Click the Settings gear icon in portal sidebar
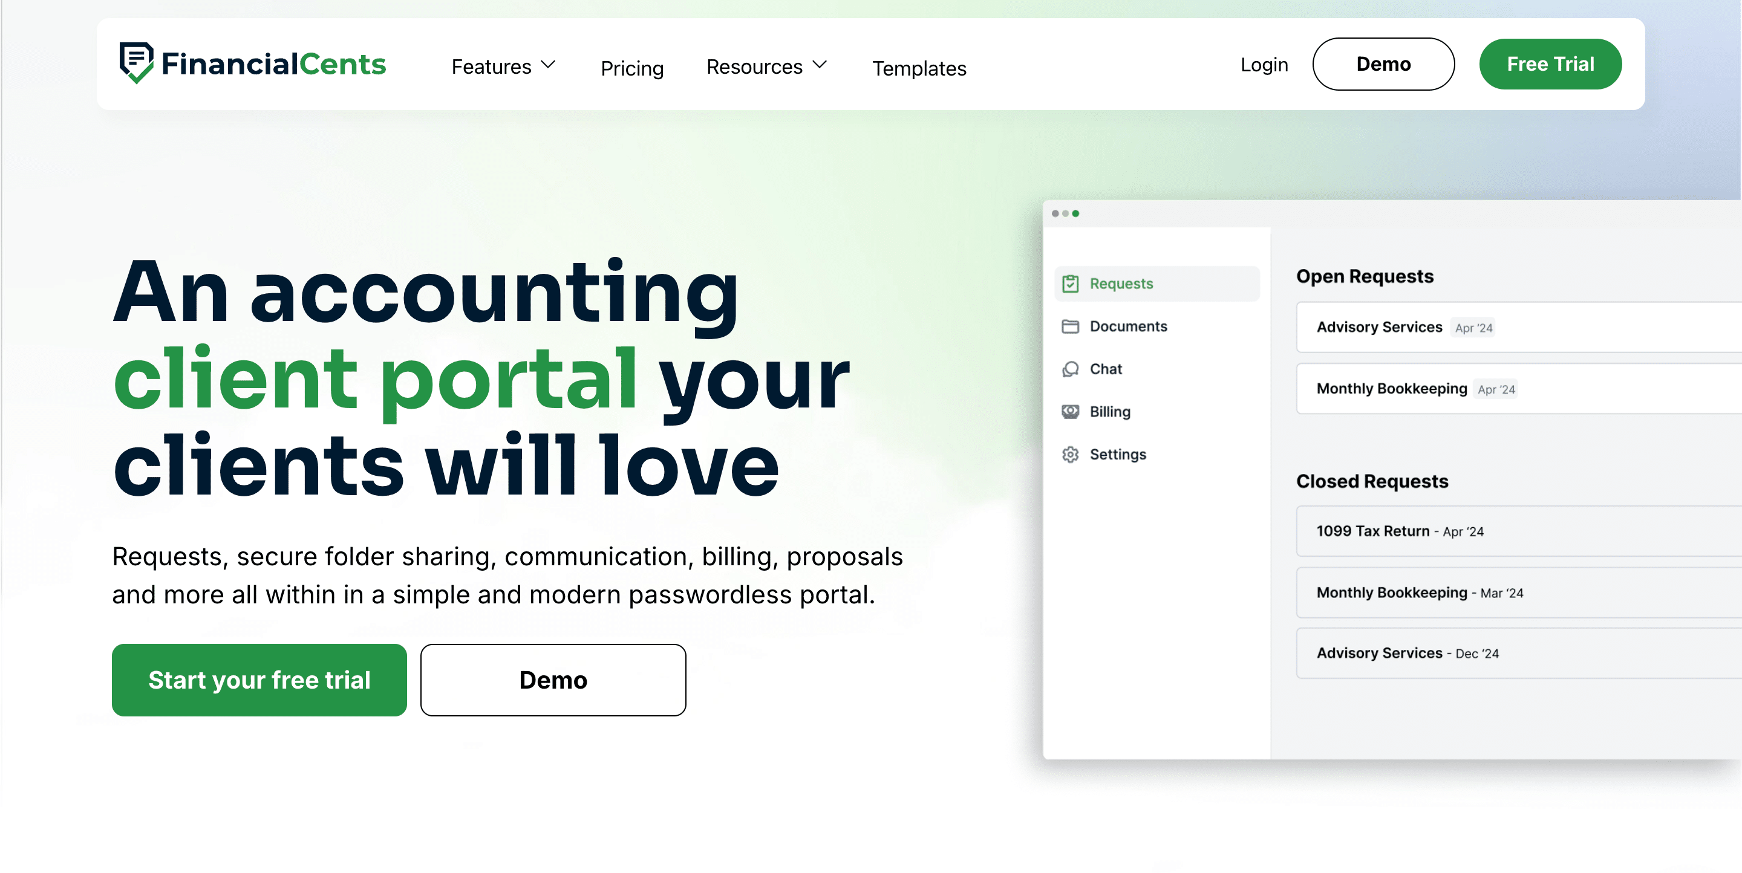This screenshot has height=873, width=1742. [x=1070, y=454]
